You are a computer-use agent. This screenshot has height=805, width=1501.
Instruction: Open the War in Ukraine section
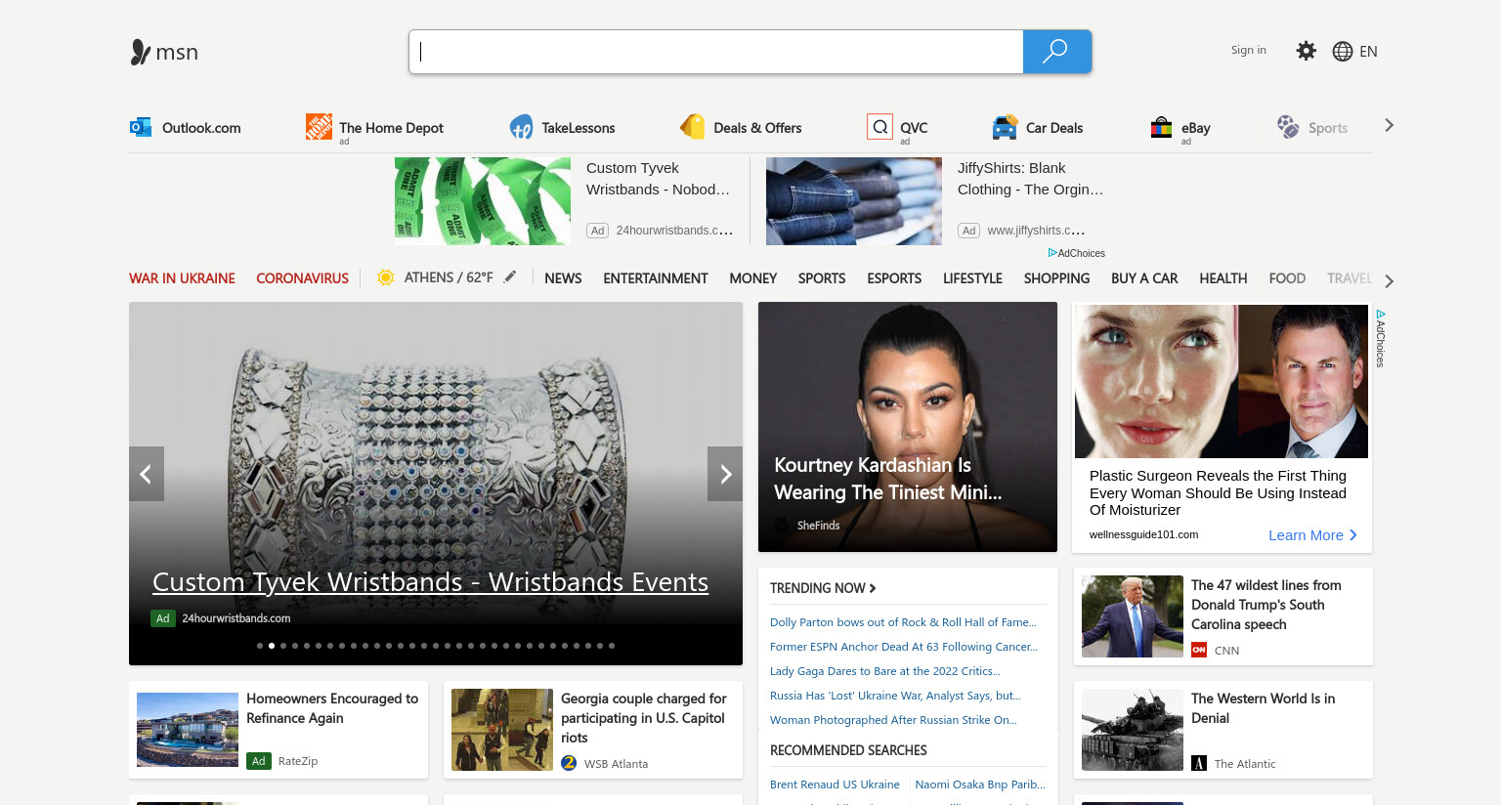pos(182,278)
